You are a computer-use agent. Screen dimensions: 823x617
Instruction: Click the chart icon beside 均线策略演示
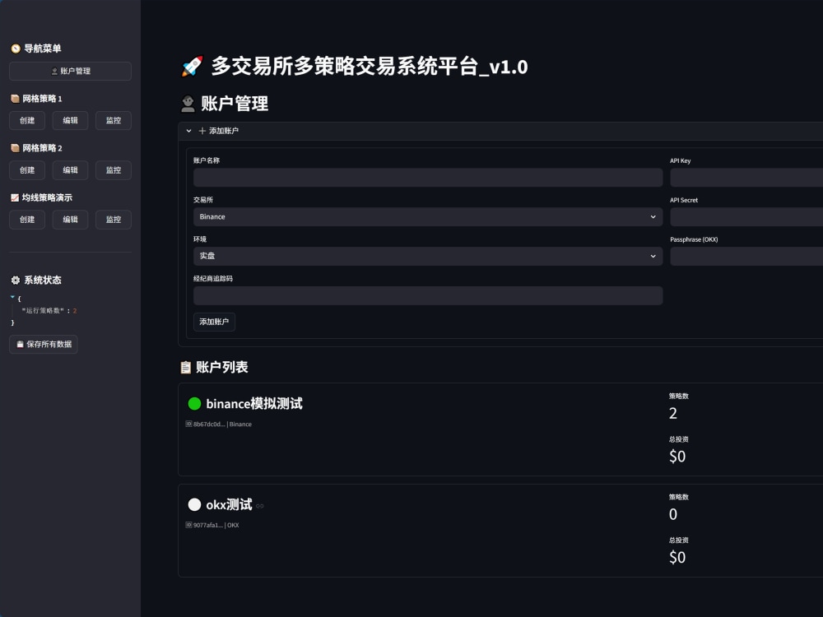[x=15, y=197]
